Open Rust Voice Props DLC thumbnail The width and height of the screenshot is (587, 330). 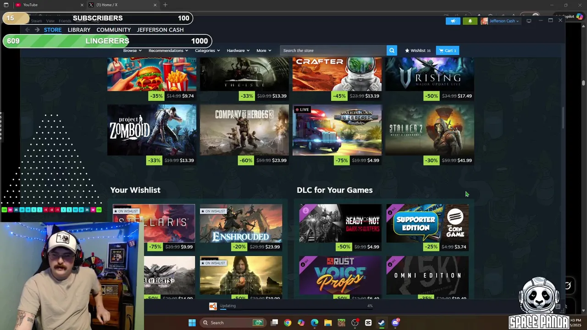(340, 275)
